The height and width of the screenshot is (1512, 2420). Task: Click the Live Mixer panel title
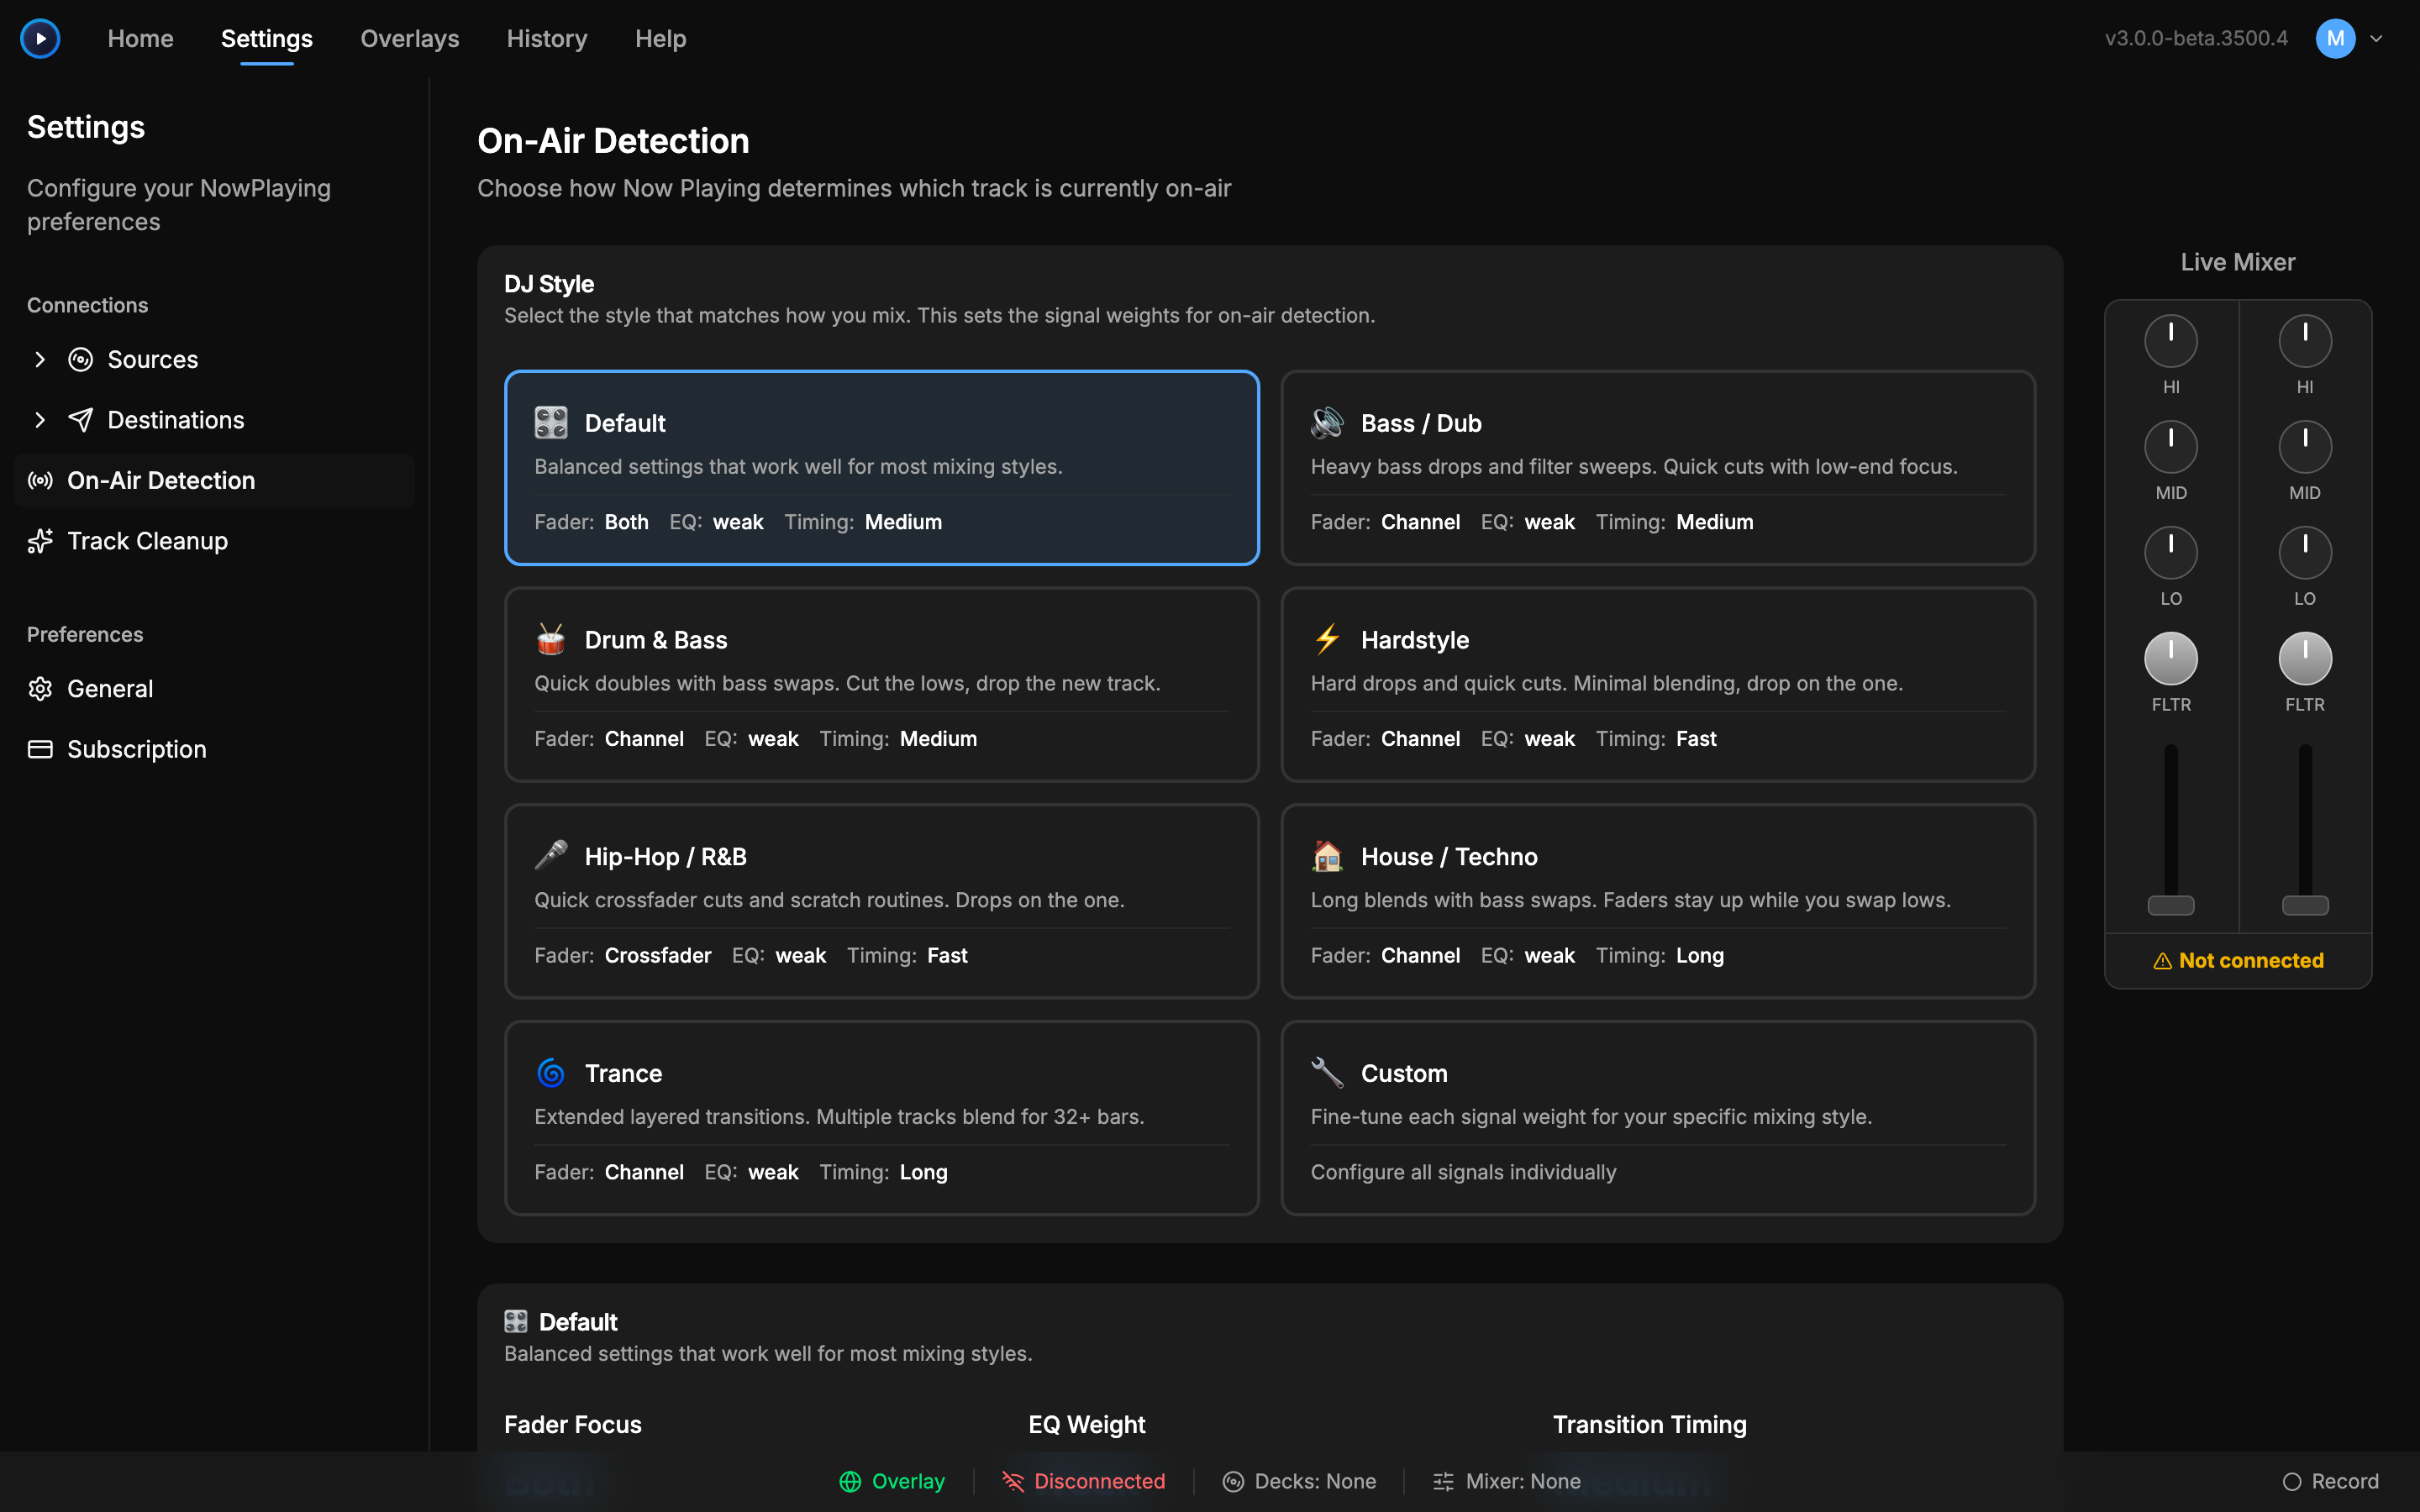(2238, 263)
